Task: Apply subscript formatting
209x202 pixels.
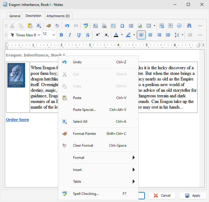Action: pyautogui.click(x=107, y=35)
